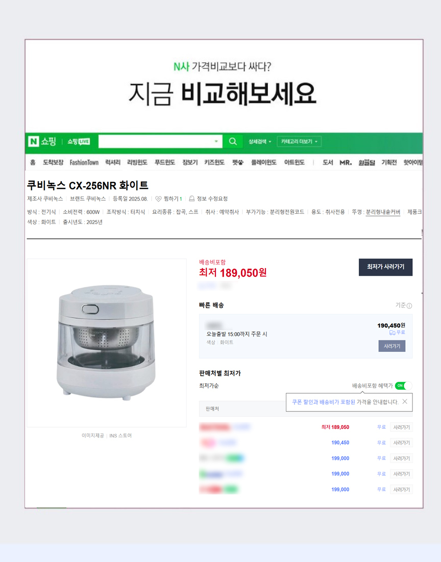Click 사러가기 in the 빠른 배송 box
Image resolution: width=441 pixels, height=562 pixels.
click(x=392, y=346)
